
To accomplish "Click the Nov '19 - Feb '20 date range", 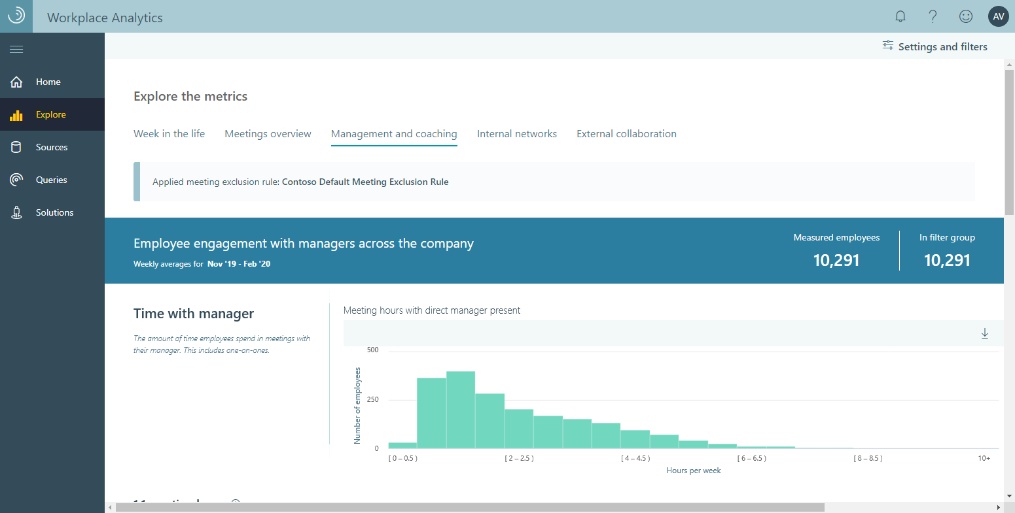I will click(239, 264).
